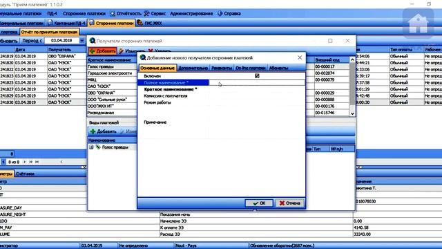Screen dimensions: 442x249
Task: Click the green tag icon beside Голос правды
Action: pyautogui.click(x=98, y=147)
